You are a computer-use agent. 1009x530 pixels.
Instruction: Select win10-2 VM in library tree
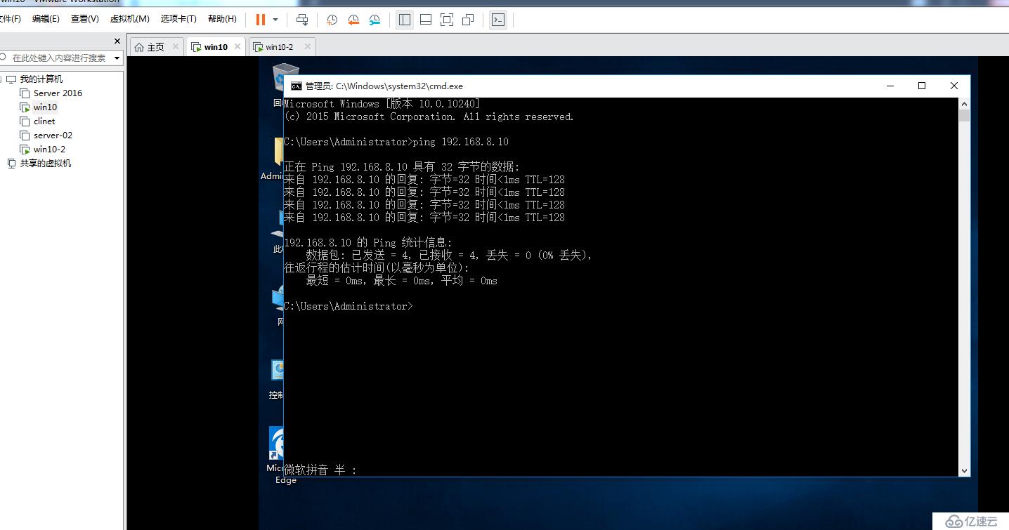(x=49, y=150)
